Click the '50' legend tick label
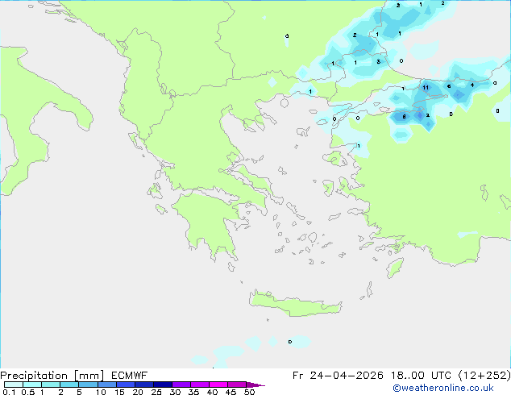The image size is (511, 395). point(250,392)
